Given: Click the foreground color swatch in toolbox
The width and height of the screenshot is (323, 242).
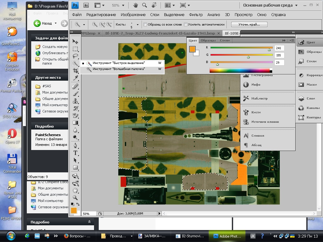Looking at the screenshot, I should tap(73, 210).
